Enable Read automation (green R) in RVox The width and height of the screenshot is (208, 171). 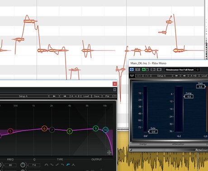pyautogui.click(x=144, y=70)
